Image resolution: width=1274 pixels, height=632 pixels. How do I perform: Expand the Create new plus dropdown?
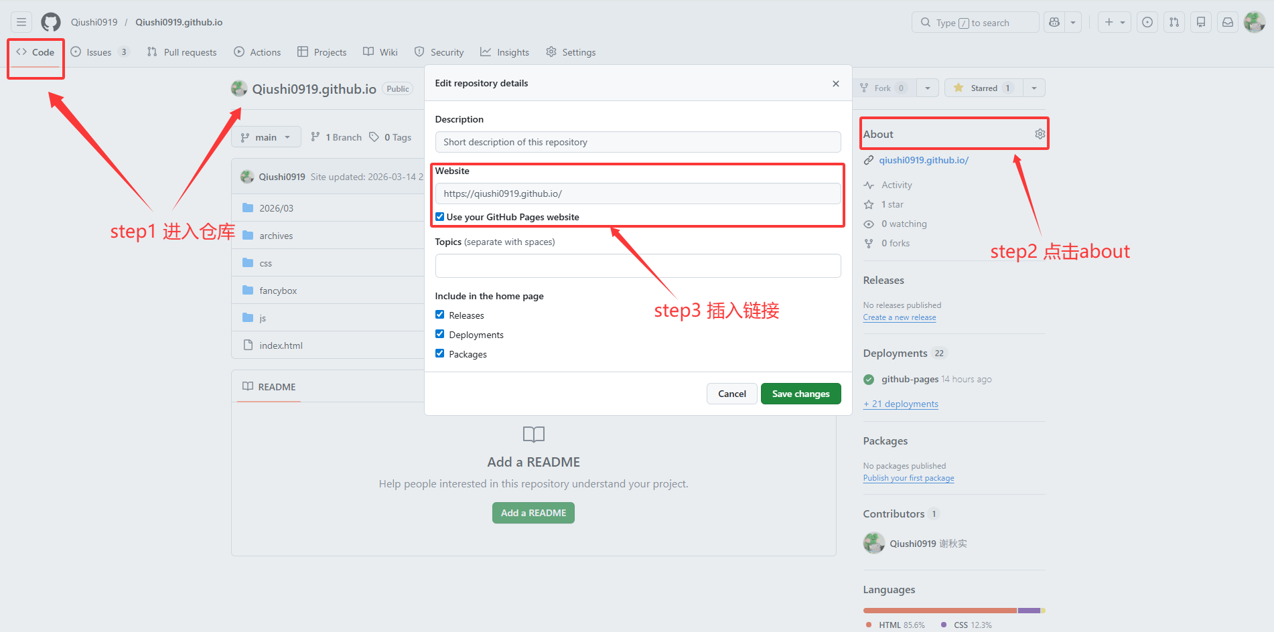coord(1115,22)
